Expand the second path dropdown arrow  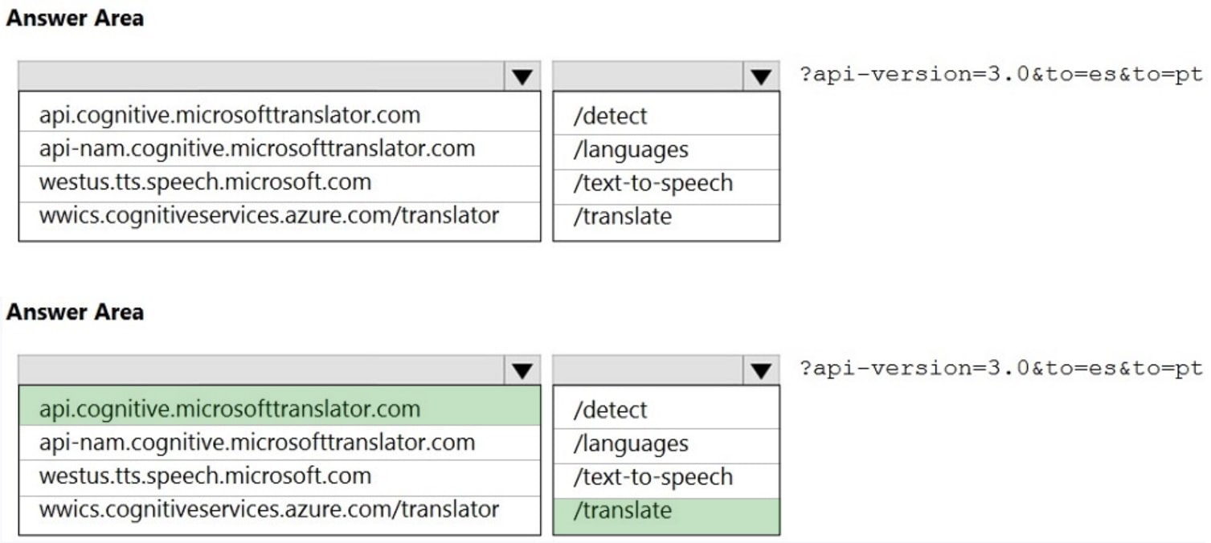click(759, 370)
